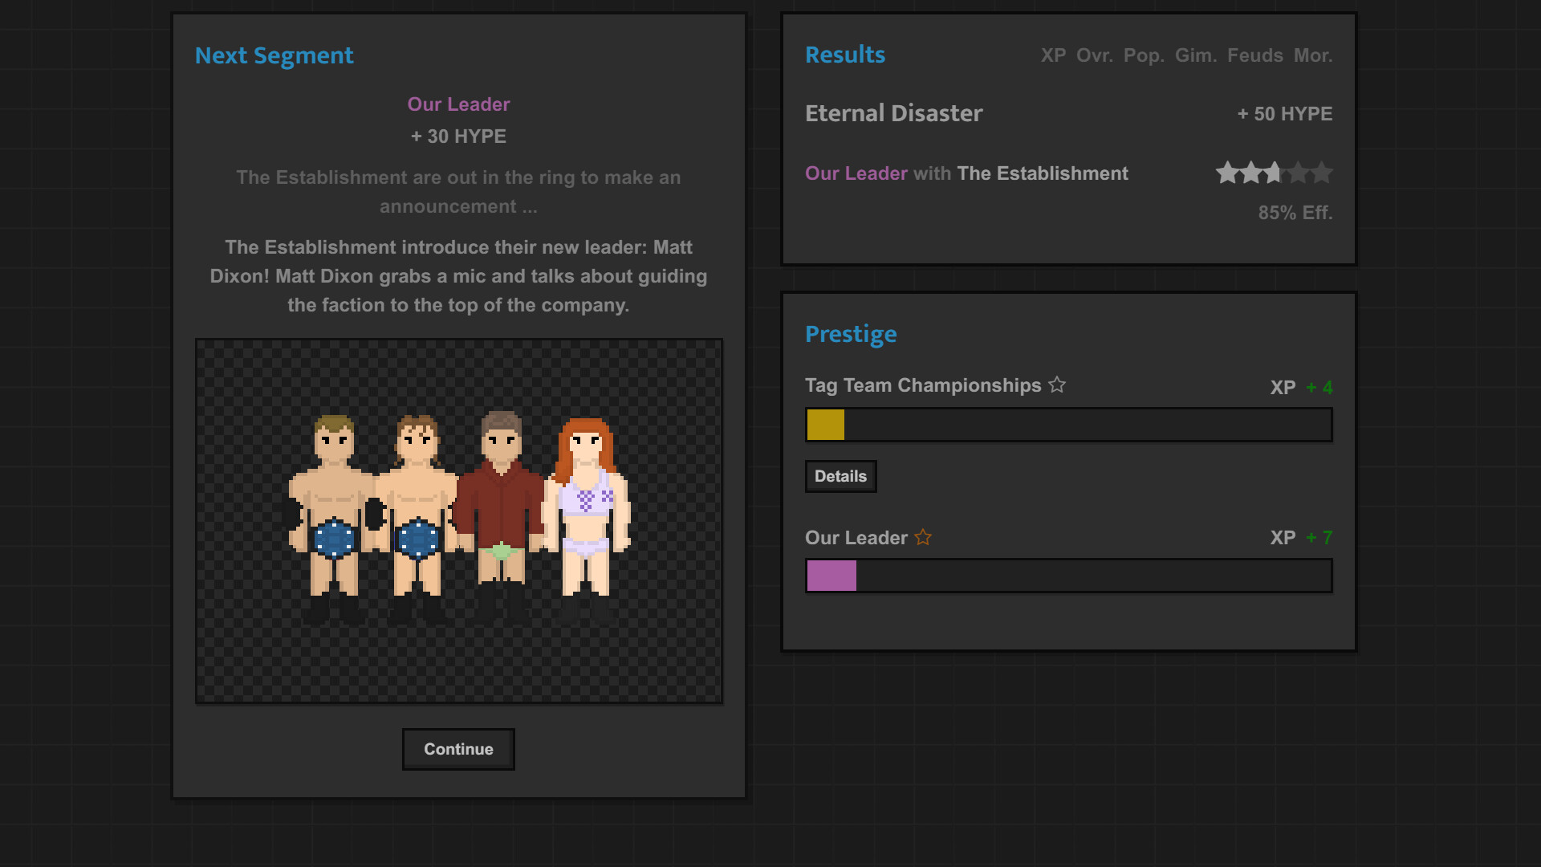This screenshot has width=1541, height=867.
Task: Toggle the favorite star beside Tag Team Championships
Action: coord(1057,385)
